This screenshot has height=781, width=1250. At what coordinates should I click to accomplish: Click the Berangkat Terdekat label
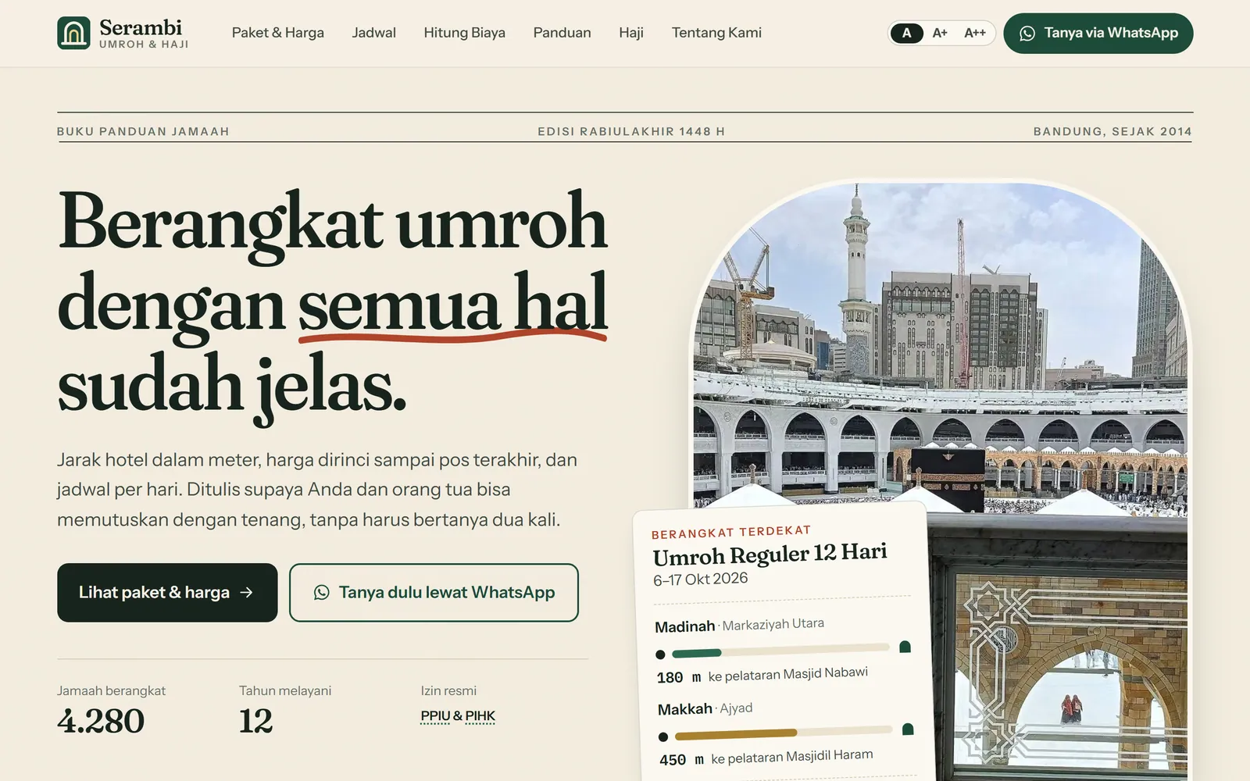[x=731, y=532]
